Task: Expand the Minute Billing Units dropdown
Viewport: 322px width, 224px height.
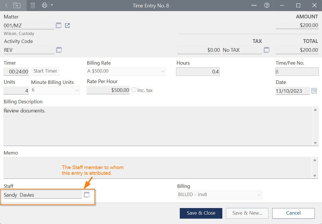Action: [77, 91]
